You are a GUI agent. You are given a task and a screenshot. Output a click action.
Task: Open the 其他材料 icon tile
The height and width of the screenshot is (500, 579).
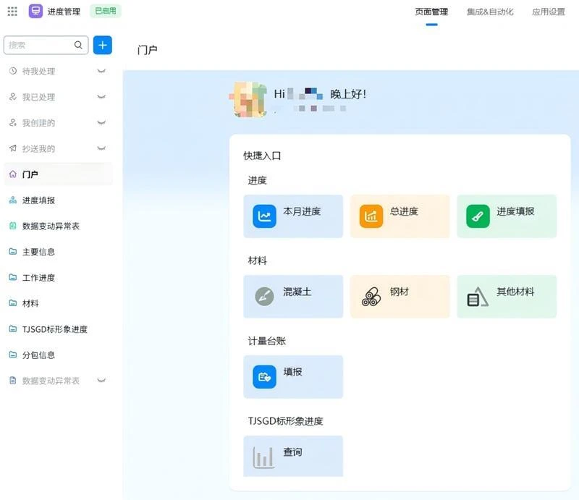point(478,296)
